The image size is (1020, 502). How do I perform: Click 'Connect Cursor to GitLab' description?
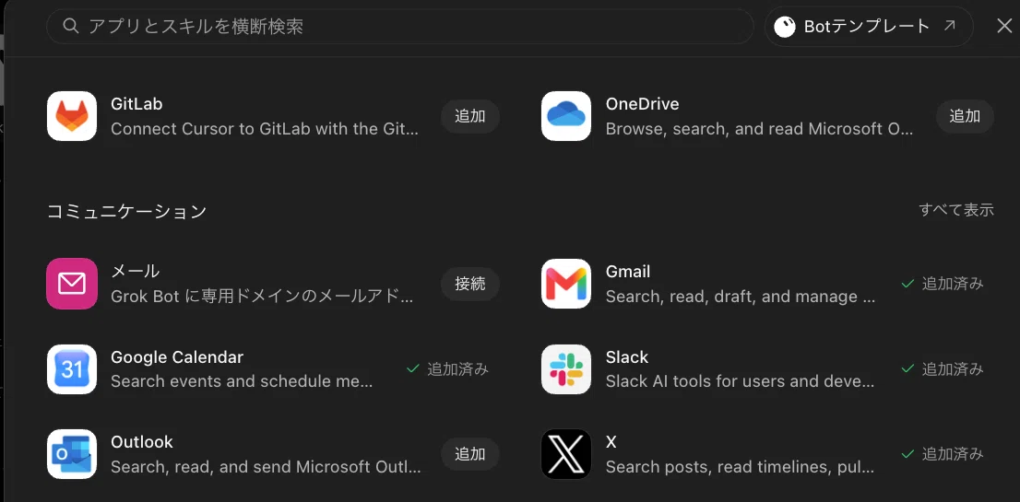point(265,129)
